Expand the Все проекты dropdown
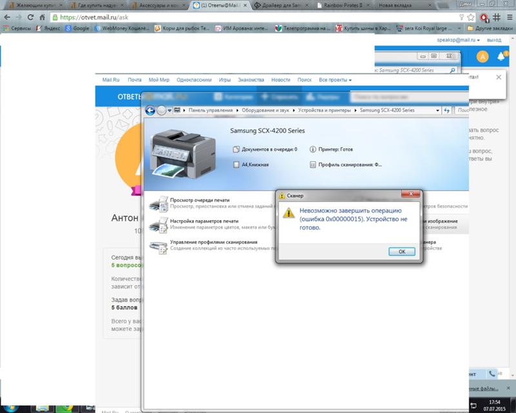Image resolution: width=516 pixels, height=413 pixels. pos(335,80)
